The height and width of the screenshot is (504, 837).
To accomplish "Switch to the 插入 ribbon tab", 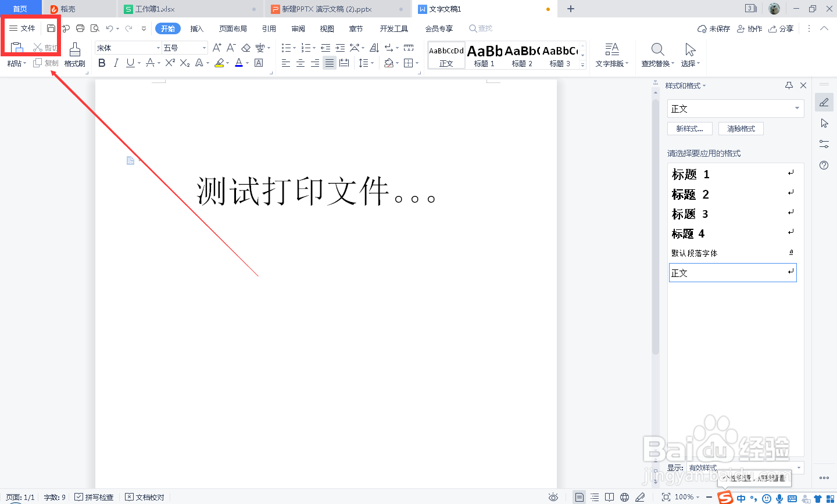I will pos(198,28).
